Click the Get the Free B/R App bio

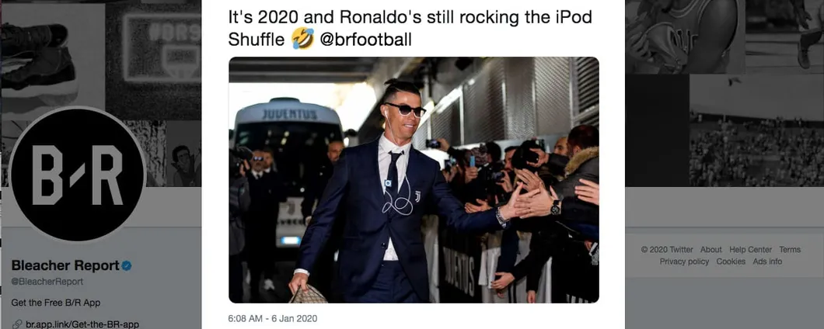click(56, 303)
